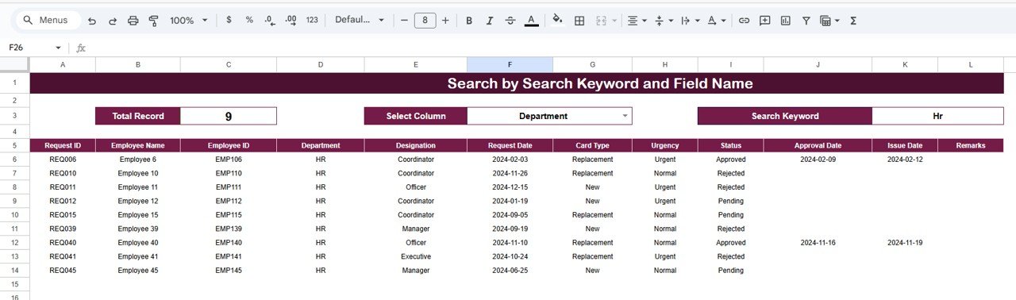
Task: Click the font size field showing 8
Action: 425,20
